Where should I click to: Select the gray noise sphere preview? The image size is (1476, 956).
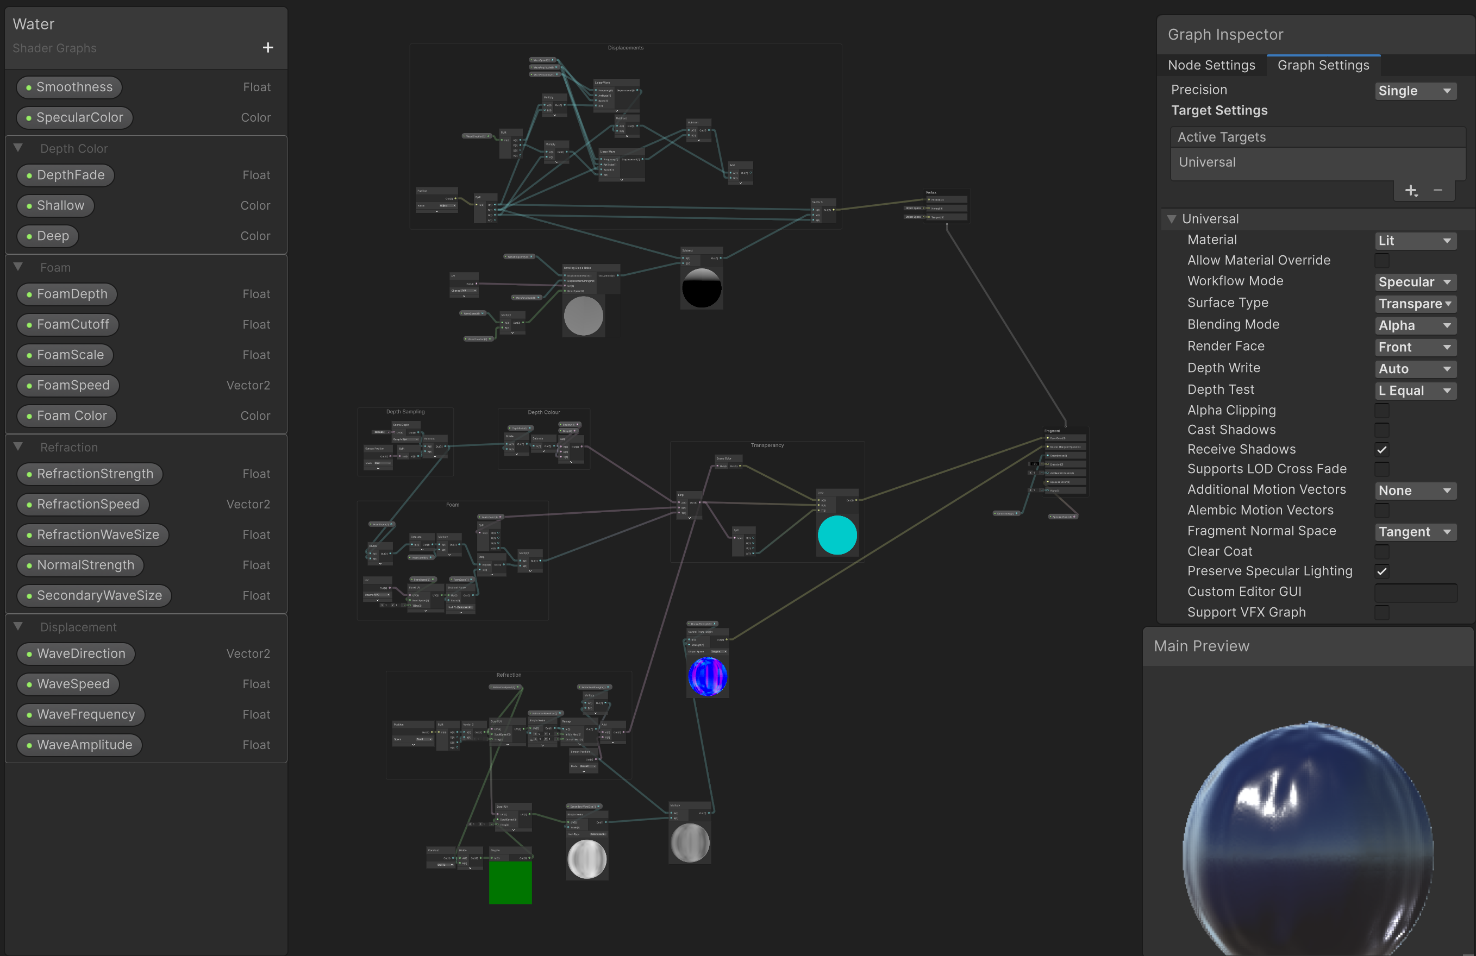click(x=583, y=316)
